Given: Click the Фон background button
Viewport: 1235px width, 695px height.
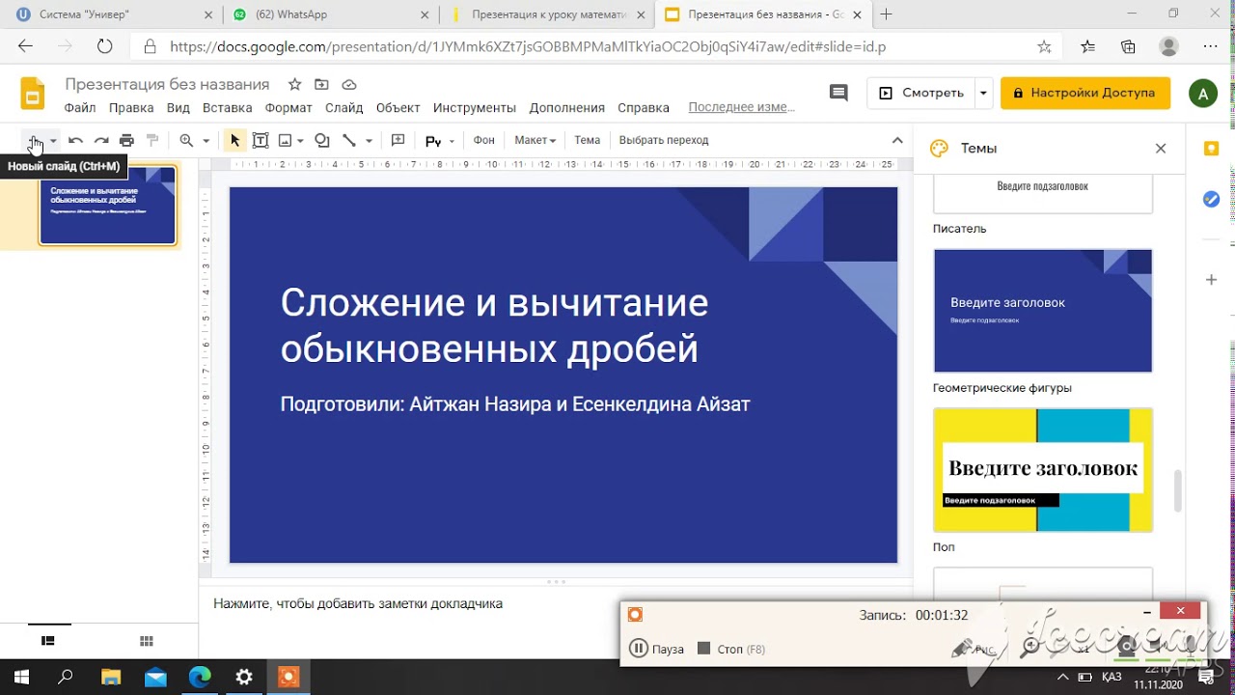Looking at the screenshot, I should click(x=484, y=140).
